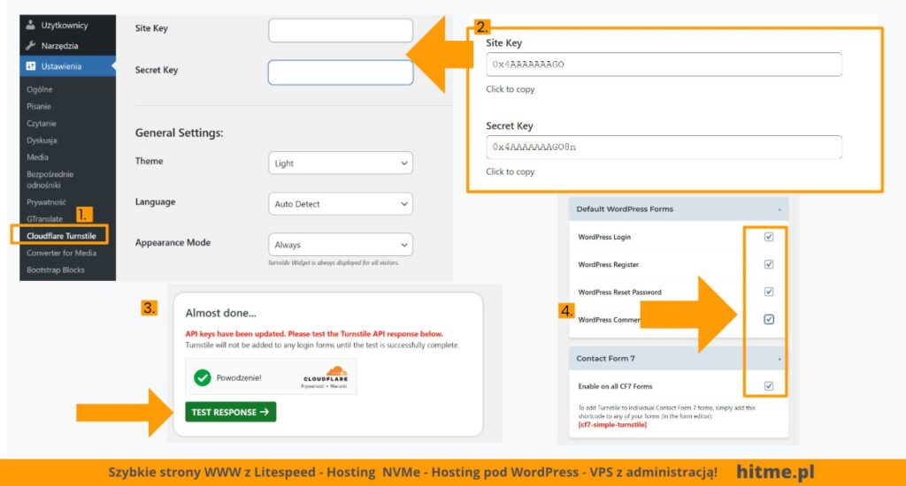The width and height of the screenshot is (906, 486).
Task: Focus the plugin Secret Key input
Action: point(341,72)
